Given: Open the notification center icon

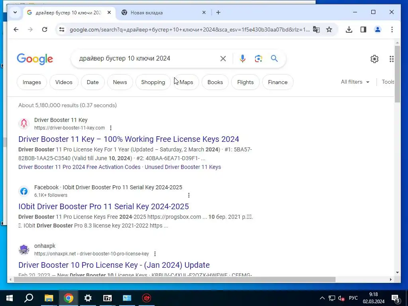Looking at the screenshot, I should (396, 298).
